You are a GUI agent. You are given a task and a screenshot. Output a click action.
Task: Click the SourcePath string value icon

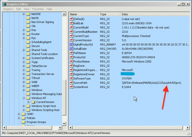pos(71,83)
